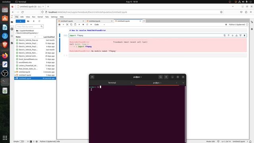Open the Run menu
Viewport: 254px width, 143px height.
coord(34,17)
